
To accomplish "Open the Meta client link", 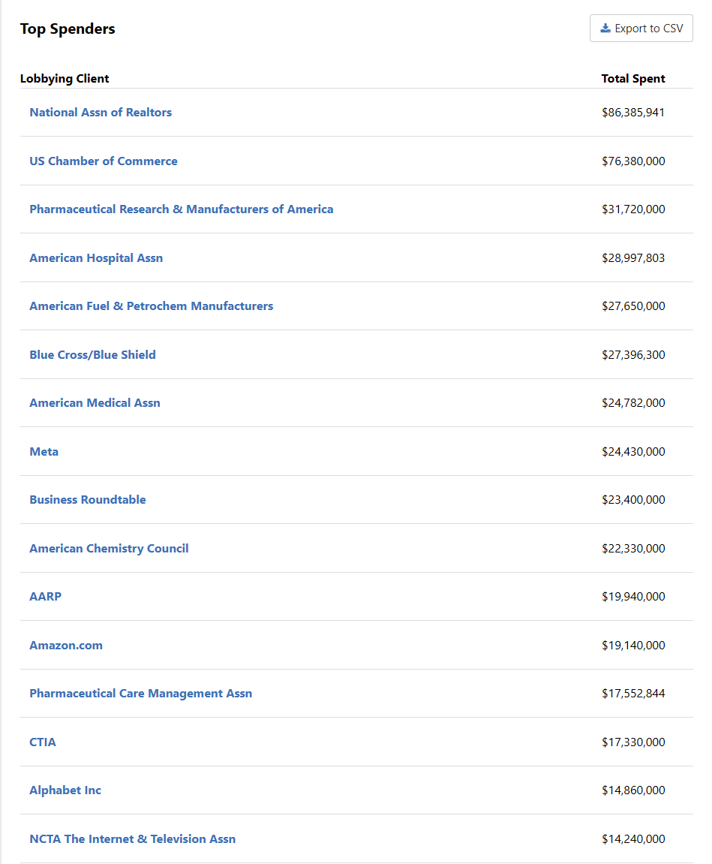I will pos(44,452).
